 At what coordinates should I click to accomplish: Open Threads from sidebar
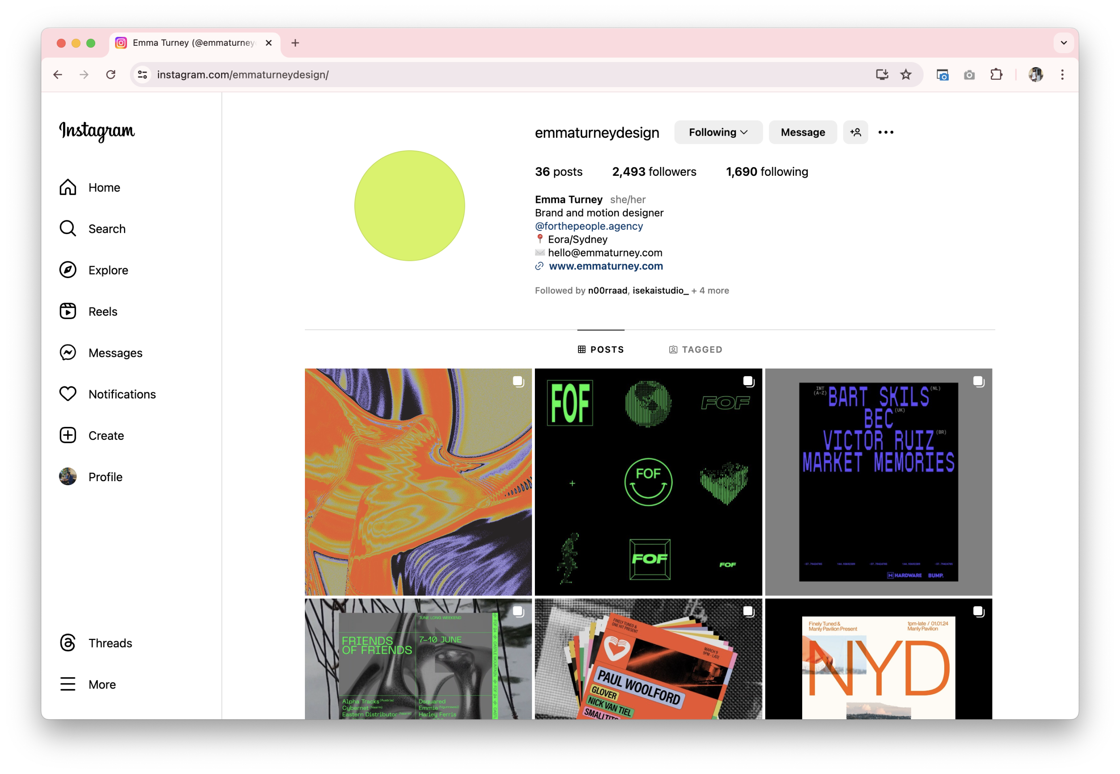[x=96, y=643]
